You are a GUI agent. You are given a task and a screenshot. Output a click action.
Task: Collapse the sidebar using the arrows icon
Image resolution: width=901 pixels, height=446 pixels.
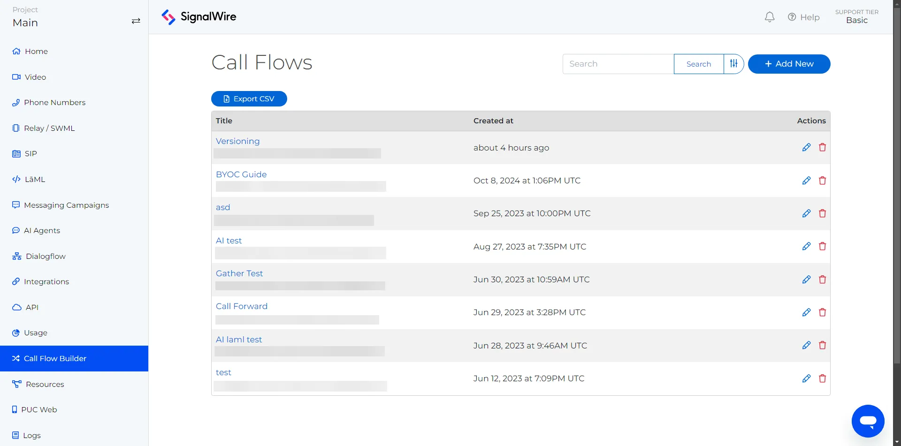136,21
